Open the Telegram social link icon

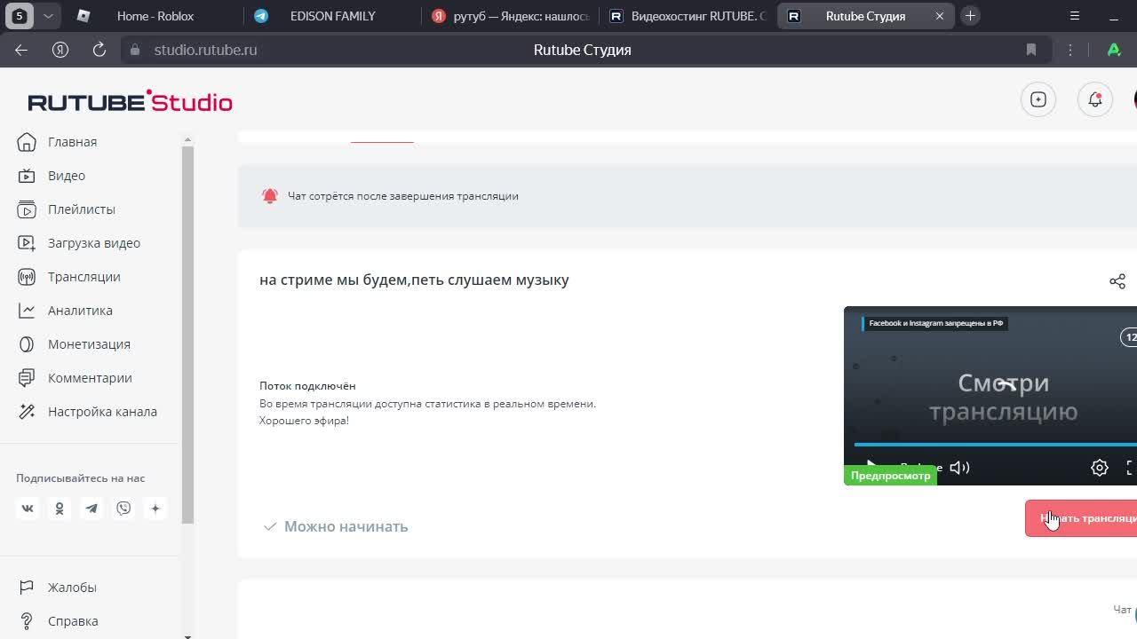point(91,509)
